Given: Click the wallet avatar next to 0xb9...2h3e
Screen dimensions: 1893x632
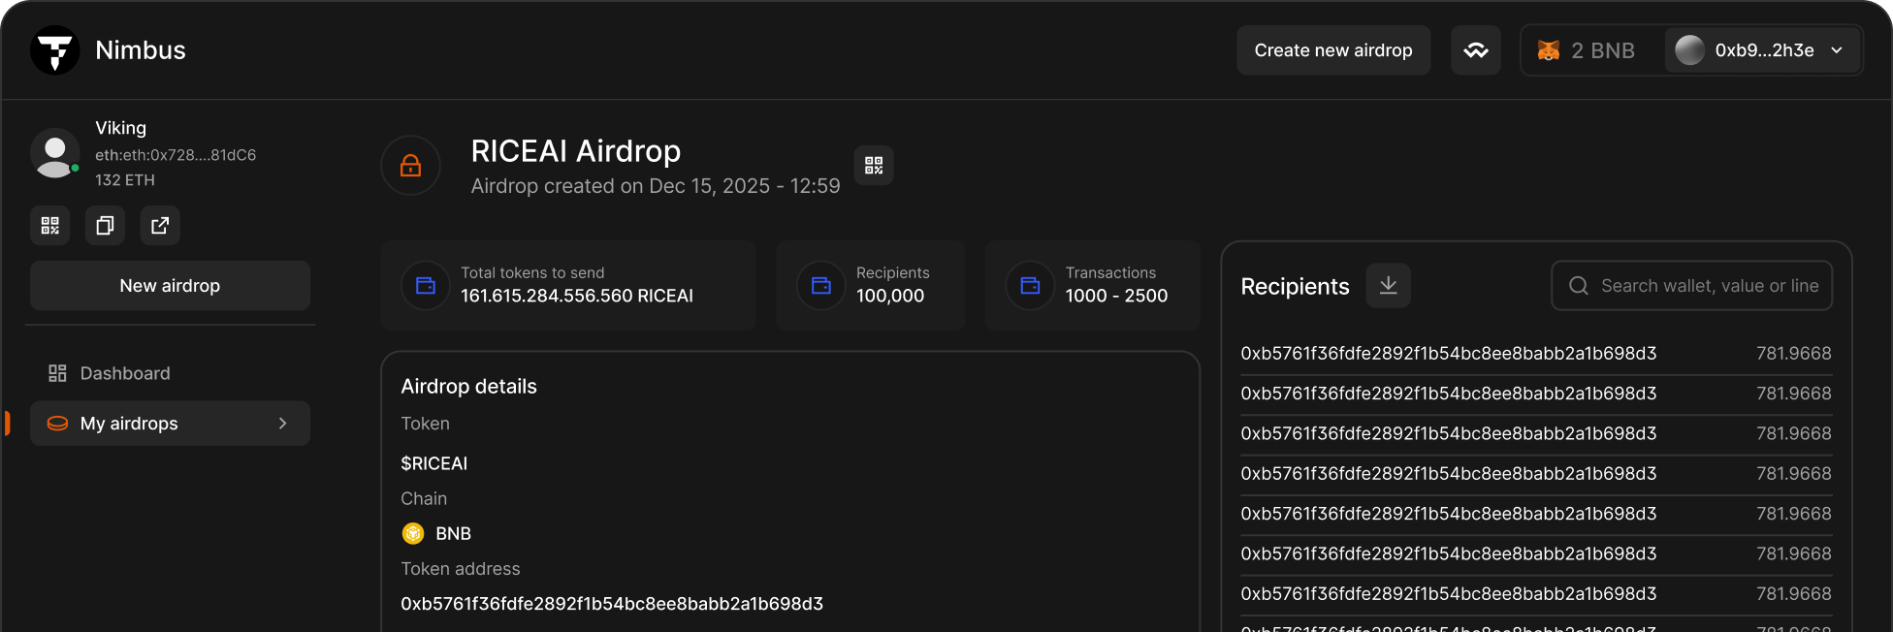Looking at the screenshot, I should pos(1689,50).
